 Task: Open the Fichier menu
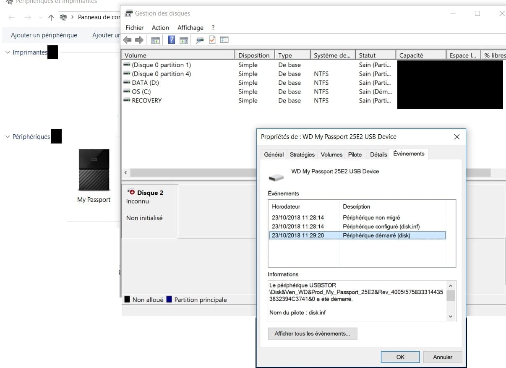tap(135, 28)
